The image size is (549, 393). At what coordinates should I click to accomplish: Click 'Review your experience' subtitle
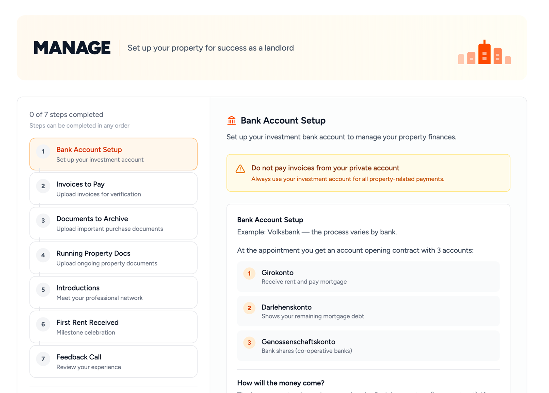tap(89, 367)
